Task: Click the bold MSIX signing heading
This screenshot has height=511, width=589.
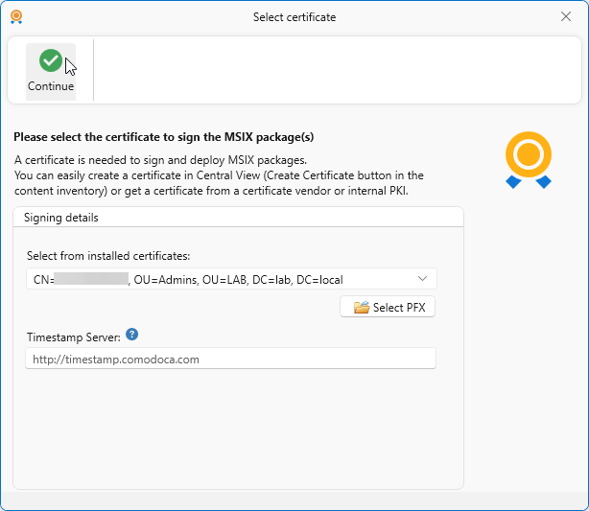Action: click(164, 137)
